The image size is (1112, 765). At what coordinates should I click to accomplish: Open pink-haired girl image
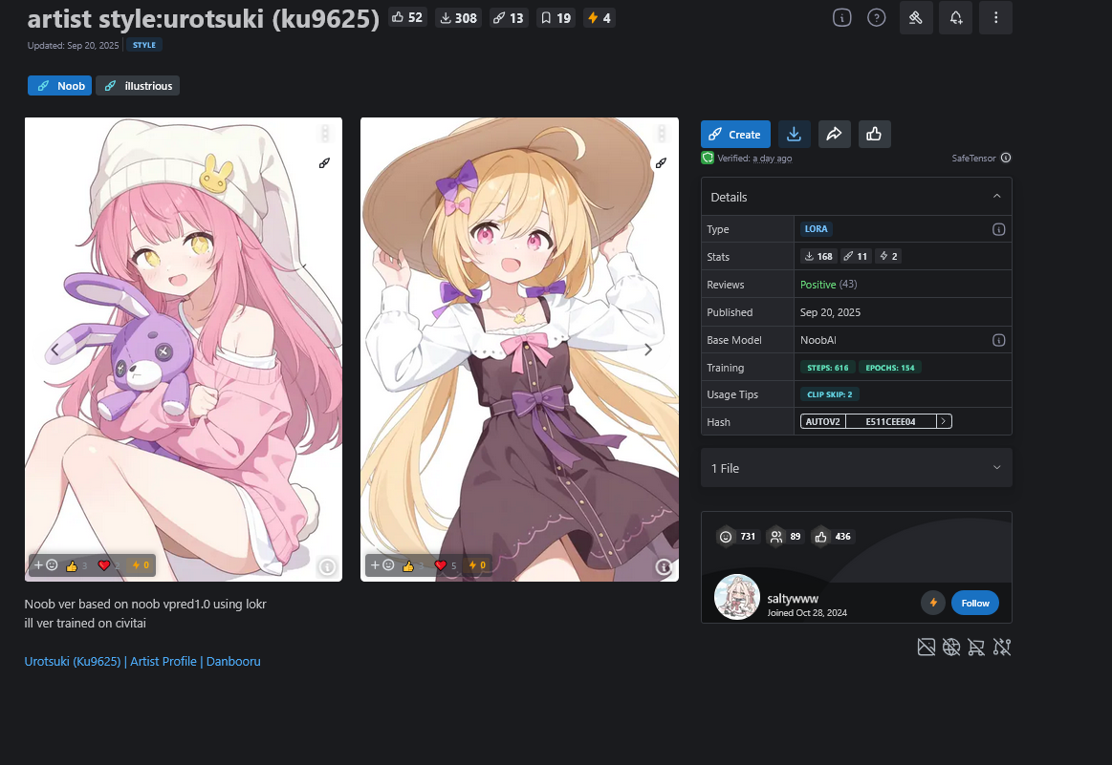click(x=184, y=350)
